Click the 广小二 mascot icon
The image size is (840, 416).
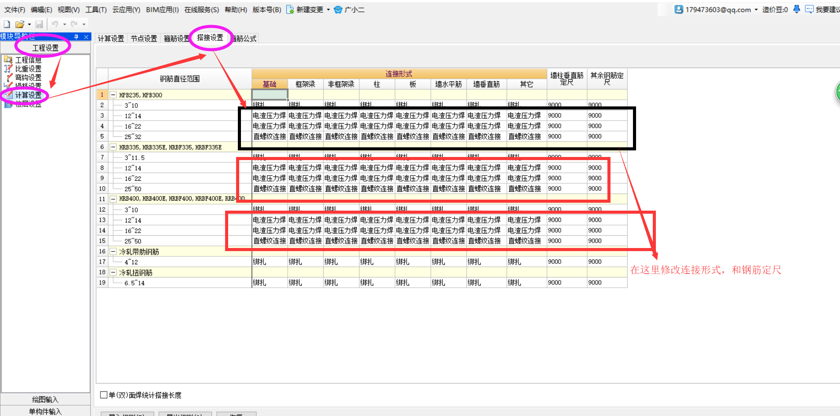click(338, 10)
